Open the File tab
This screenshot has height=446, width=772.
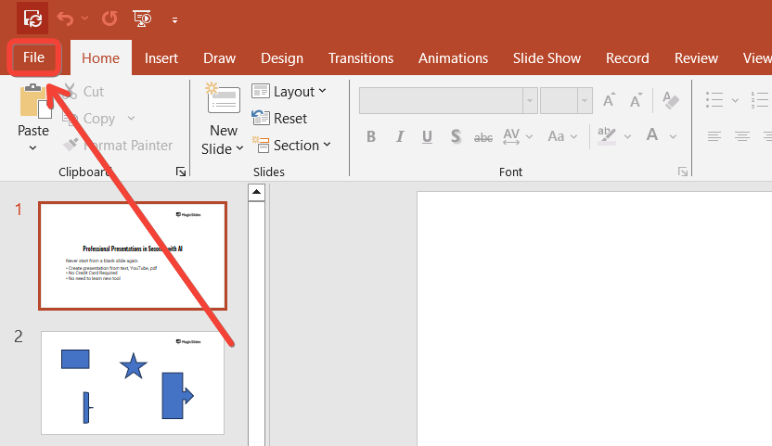coord(33,57)
